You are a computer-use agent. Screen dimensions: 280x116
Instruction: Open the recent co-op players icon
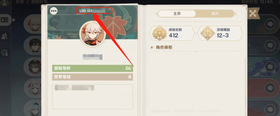pyautogui.click(x=4, y=53)
